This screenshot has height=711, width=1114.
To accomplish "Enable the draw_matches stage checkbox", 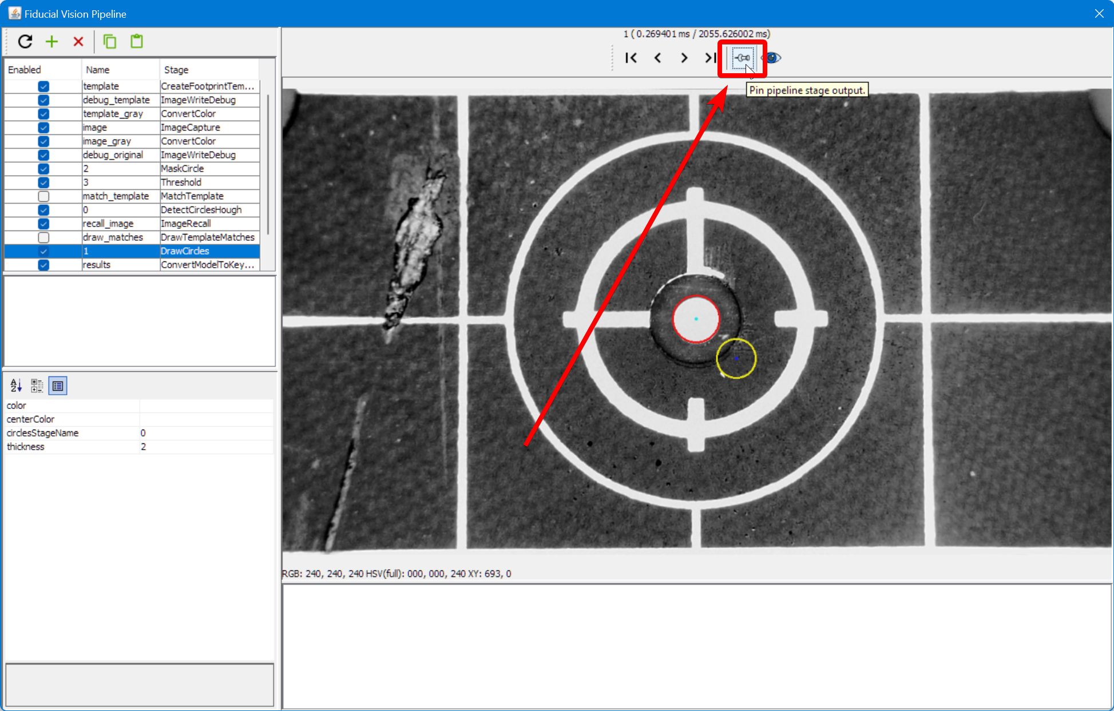I will point(43,237).
